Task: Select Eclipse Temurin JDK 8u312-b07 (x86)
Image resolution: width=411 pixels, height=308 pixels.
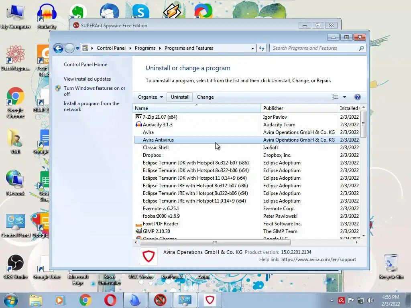Action: pyautogui.click(x=246, y=163)
